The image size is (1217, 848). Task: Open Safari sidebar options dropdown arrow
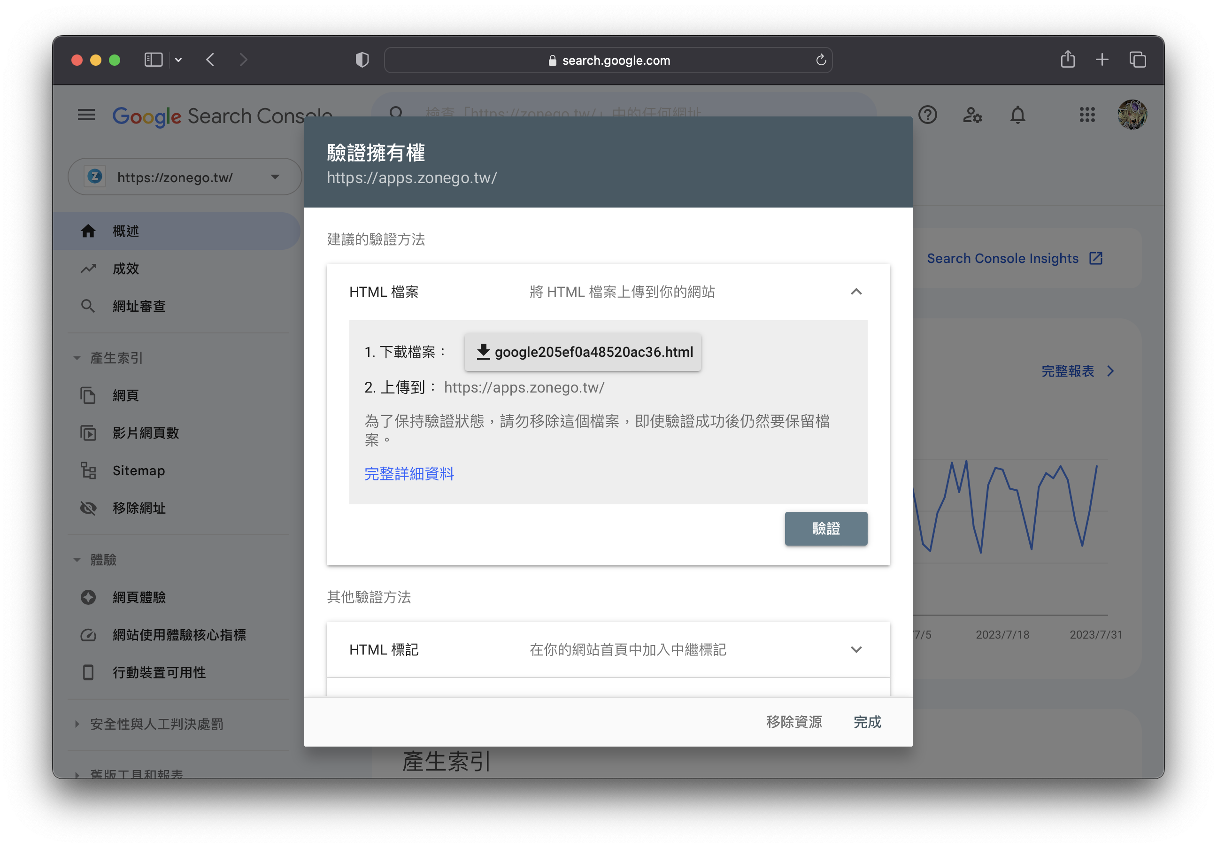click(178, 60)
